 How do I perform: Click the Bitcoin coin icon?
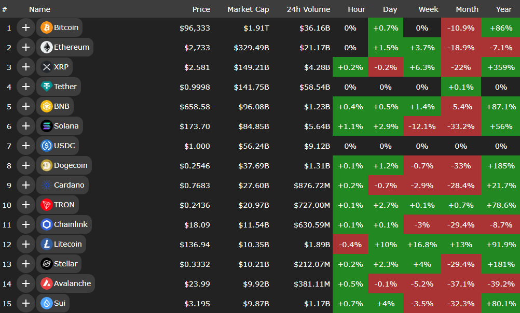click(47, 27)
